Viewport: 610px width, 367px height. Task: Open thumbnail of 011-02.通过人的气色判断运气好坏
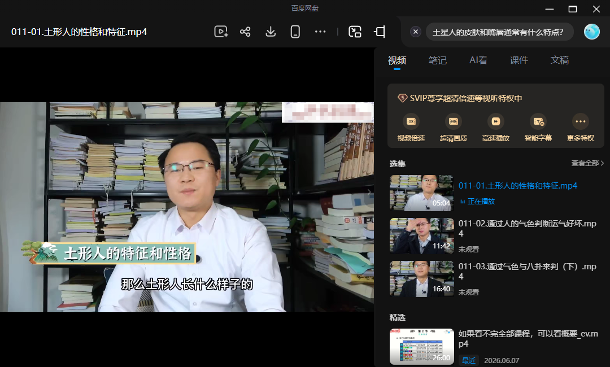pyautogui.click(x=422, y=236)
